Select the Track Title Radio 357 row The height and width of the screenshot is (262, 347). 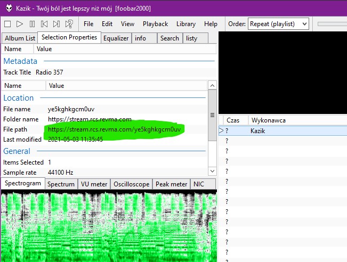tap(108, 72)
